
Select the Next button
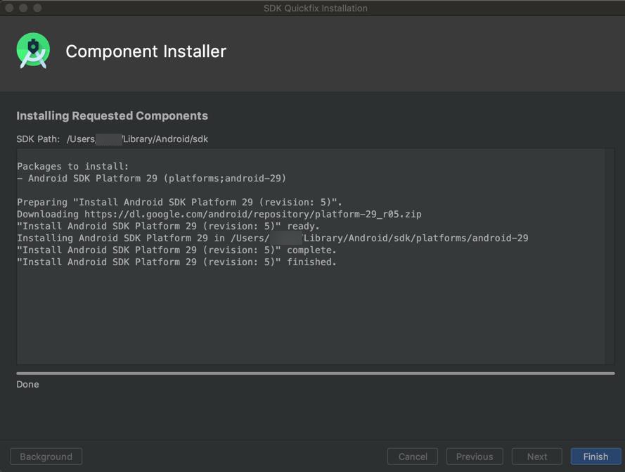537,457
